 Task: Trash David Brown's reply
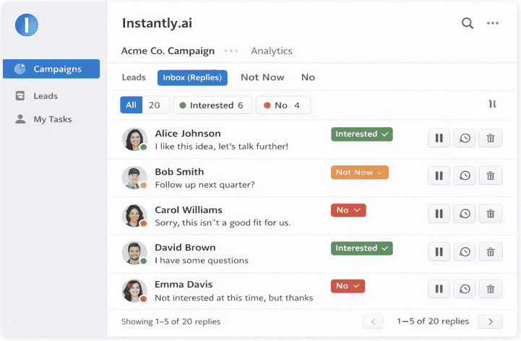(x=491, y=252)
